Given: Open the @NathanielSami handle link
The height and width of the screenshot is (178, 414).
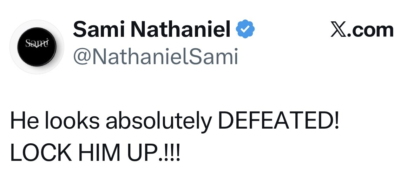Looking at the screenshot, I should point(155,56).
